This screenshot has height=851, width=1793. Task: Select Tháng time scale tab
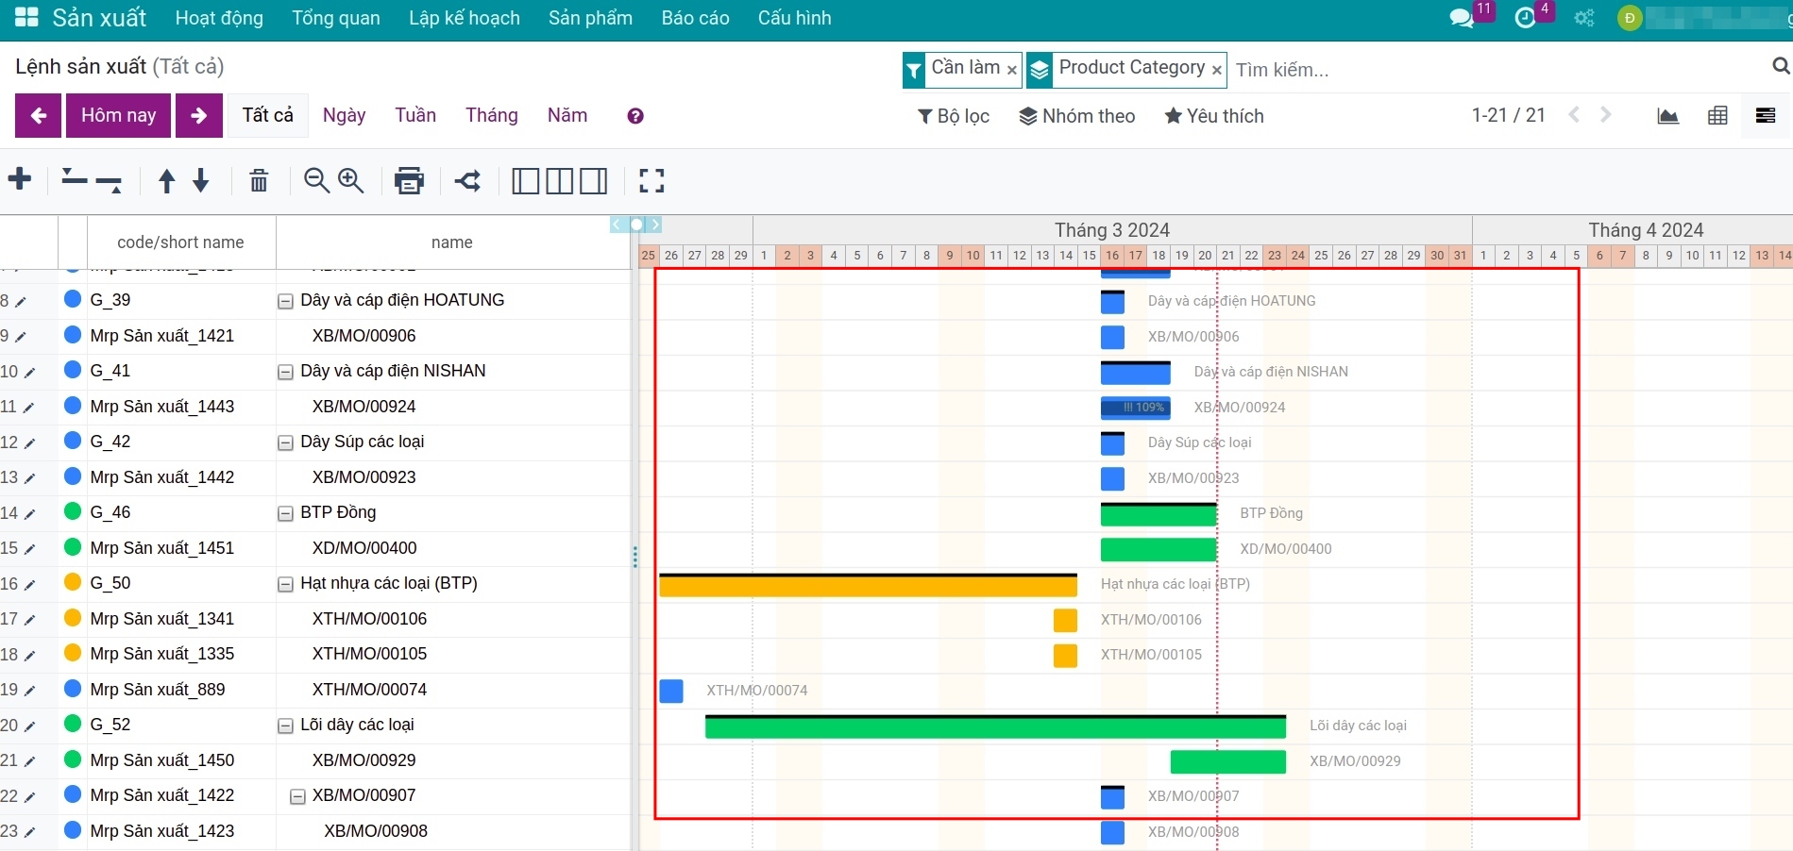[x=492, y=115]
